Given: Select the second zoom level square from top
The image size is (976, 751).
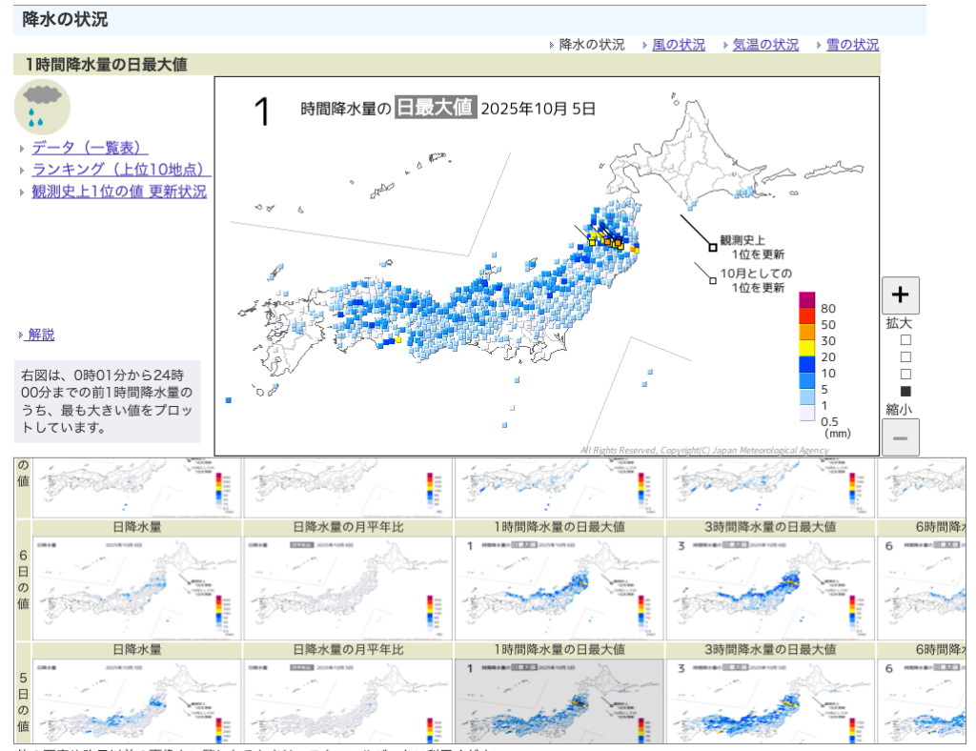Looking at the screenshot, I should point(905,357).
